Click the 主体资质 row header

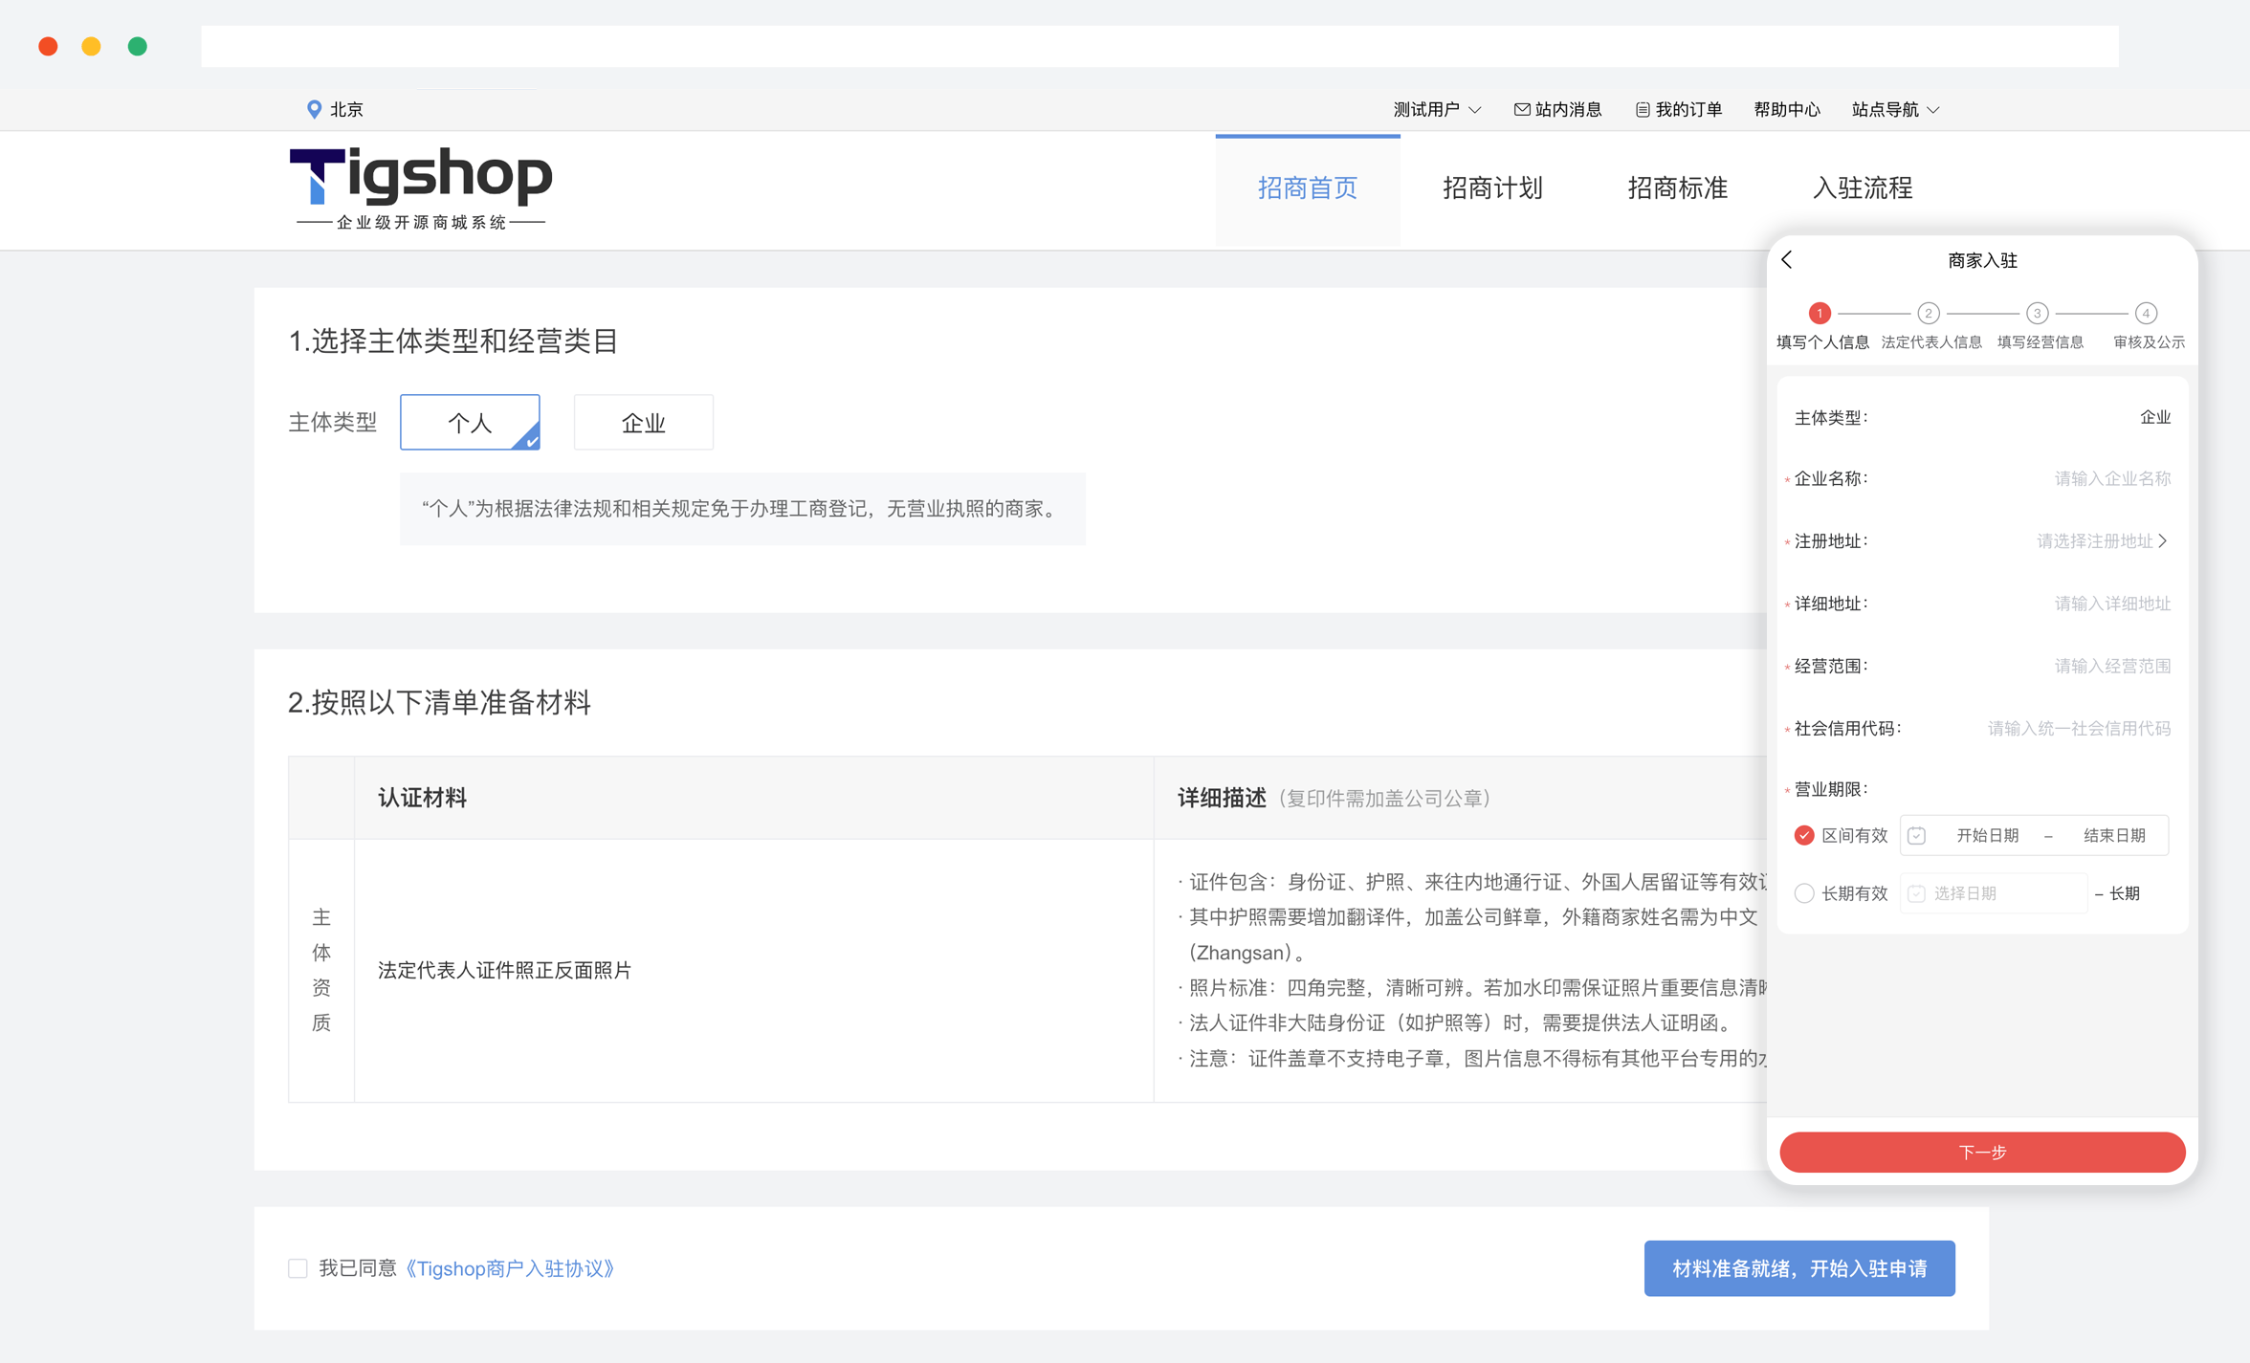321,970
